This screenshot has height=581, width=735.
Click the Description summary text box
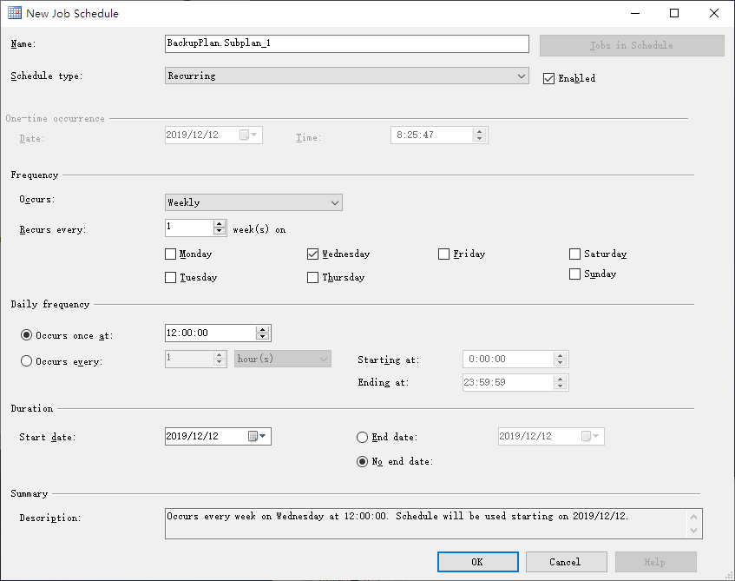point(434,524)
